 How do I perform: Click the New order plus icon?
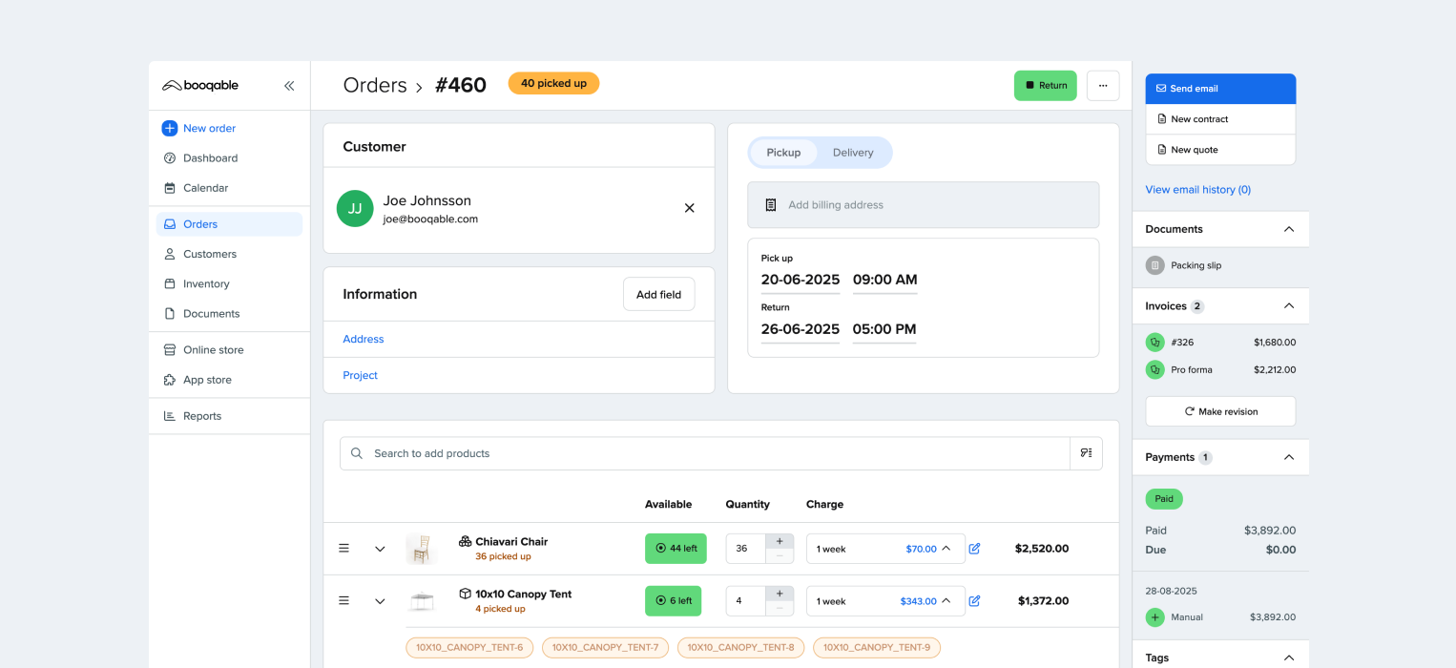170,128
